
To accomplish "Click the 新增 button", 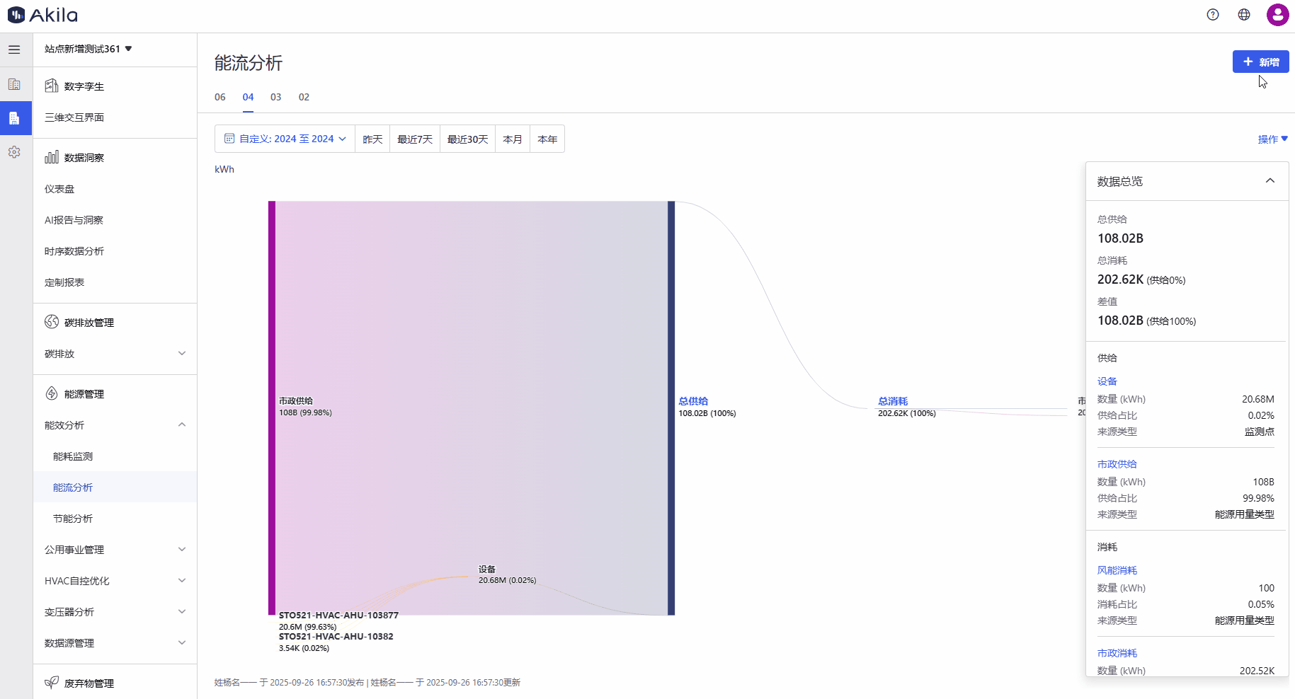I will (x=1260, y=62).
